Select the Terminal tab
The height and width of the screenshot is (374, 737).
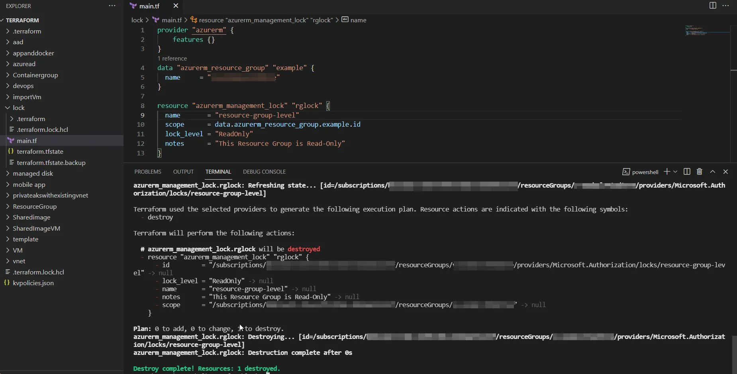pyautogui.click(x=218, y=172)
